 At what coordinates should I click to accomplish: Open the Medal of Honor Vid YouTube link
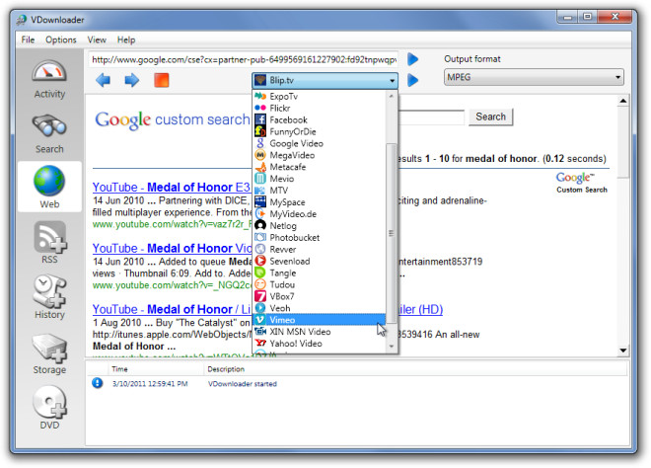(172, 248)
